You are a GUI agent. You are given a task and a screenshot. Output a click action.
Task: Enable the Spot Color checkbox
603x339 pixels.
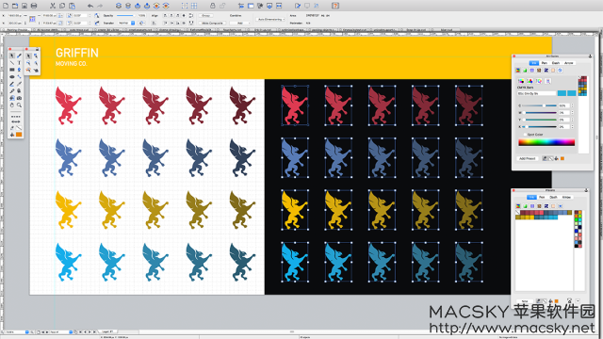coord(525,135)
